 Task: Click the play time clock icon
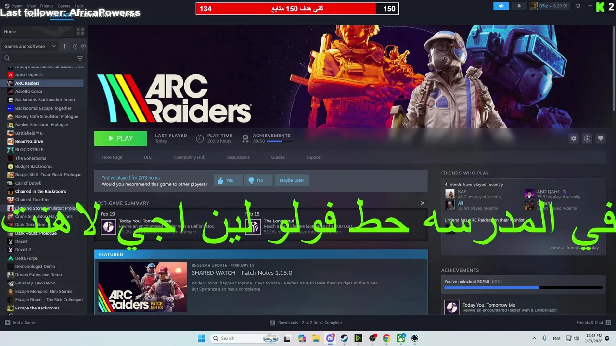(200, 138)
